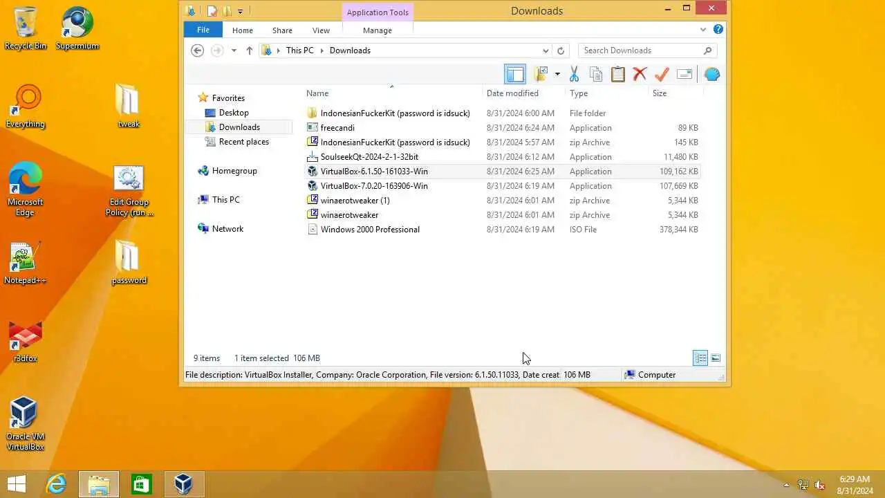The width and height of the screenshot is (885, 498).
Task: Select Downloads in Favorites list
Action: click(x=239, y=127)
